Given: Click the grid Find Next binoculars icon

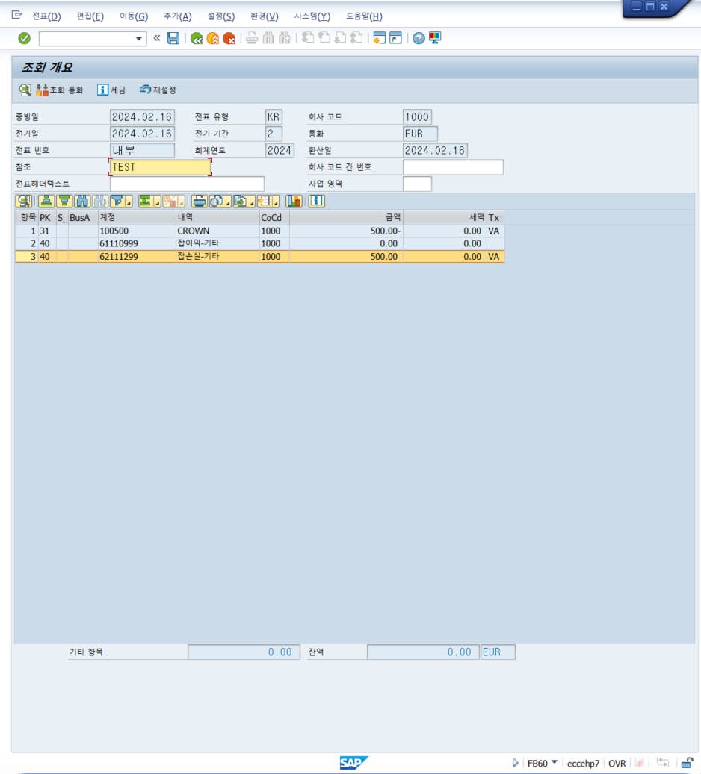Looking at the screenshot, I should click(100, 201).
